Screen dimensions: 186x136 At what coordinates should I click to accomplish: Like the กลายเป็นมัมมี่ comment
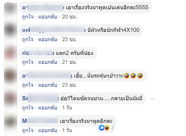click(x=28, y=108)
